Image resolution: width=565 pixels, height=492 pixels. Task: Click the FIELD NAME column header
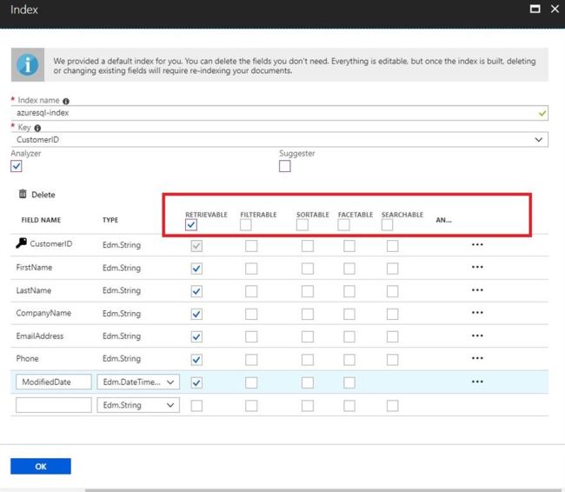point(41,220)
